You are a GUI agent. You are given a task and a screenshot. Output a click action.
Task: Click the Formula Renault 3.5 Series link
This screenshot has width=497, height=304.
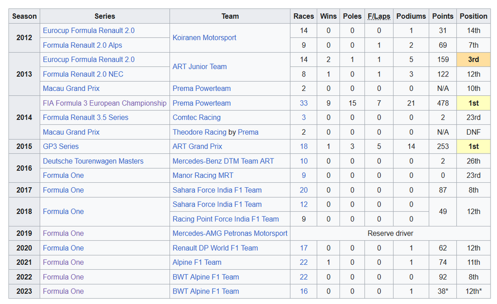coord(85,118)
